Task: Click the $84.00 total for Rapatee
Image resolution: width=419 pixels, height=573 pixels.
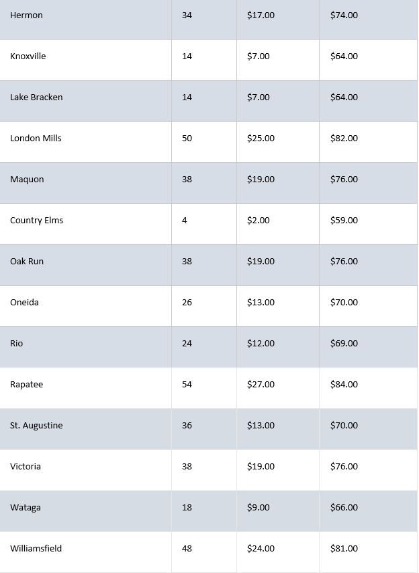Action: pyautogui.click(x=344, y=385)
